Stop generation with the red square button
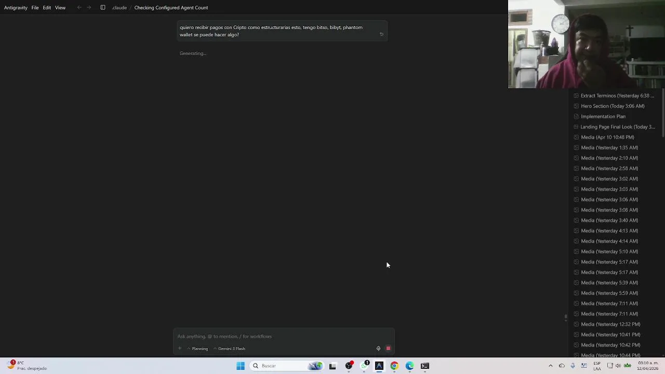Image resolution: width=665 pixels, height=374 pixels. [388, 349]
